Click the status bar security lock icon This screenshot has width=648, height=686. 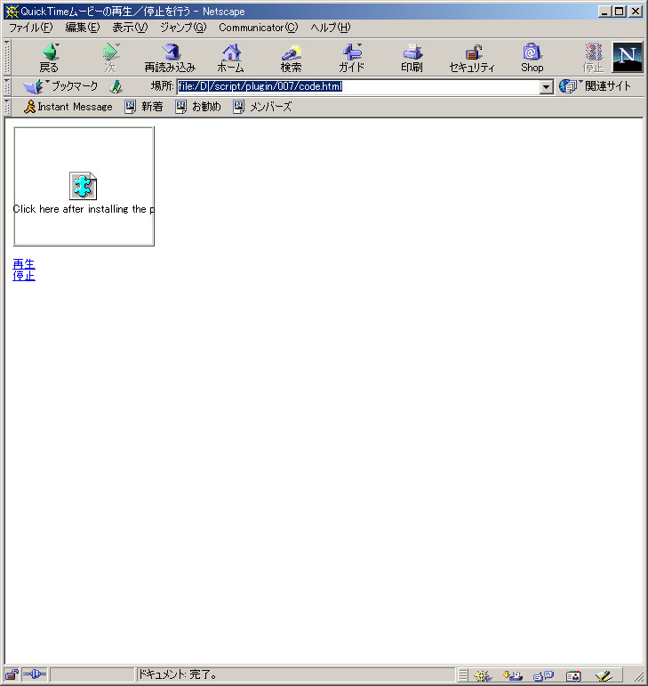tap(12, 674)
